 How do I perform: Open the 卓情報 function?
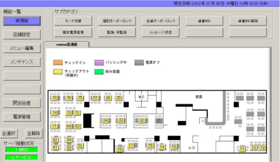pos(22,21)
